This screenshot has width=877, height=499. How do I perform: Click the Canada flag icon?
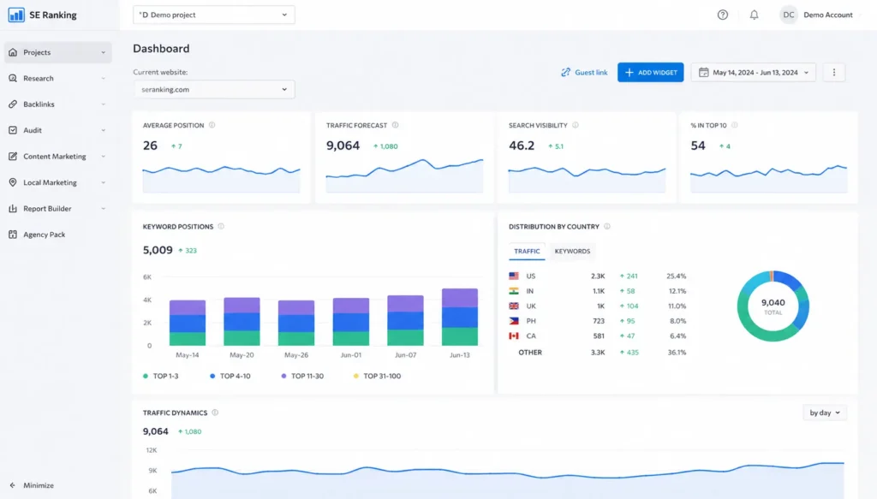(x=514, y=336)
